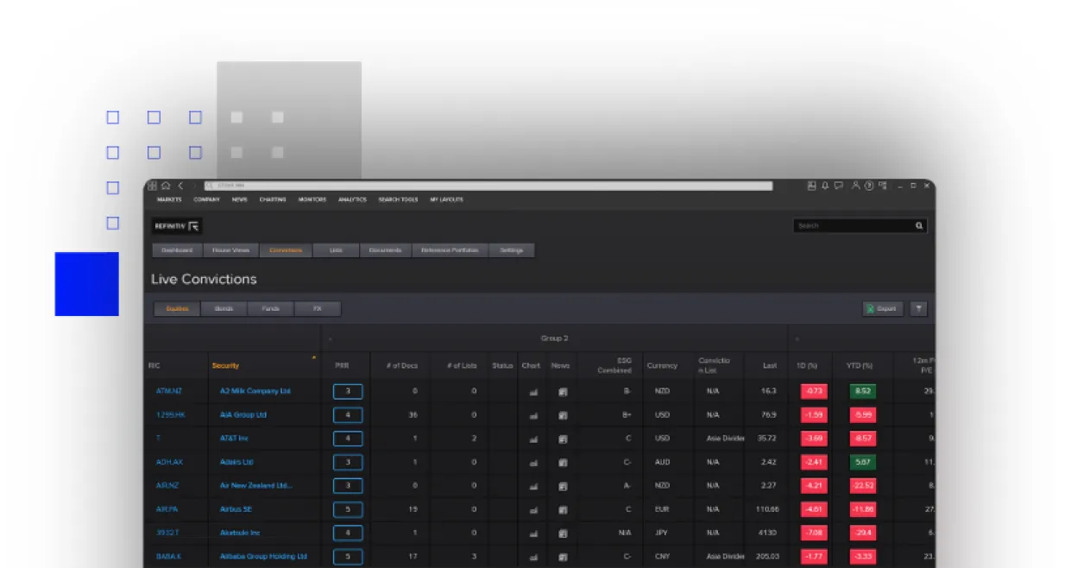This screenshot has height=568, width=1077.
Task: Click the magnifier icon in the Search box
Action: click(x=919, y=225)
